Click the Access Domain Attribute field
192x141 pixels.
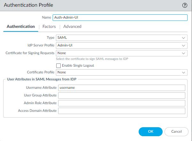click(x=121, y=111)
